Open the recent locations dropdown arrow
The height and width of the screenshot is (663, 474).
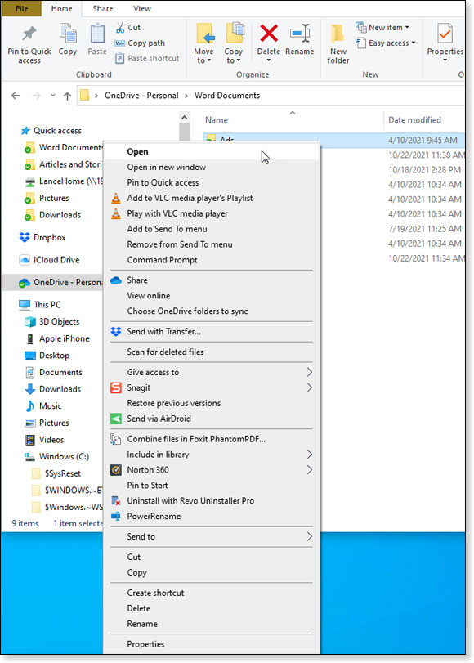pyautogui.click(x=53, y=96)
